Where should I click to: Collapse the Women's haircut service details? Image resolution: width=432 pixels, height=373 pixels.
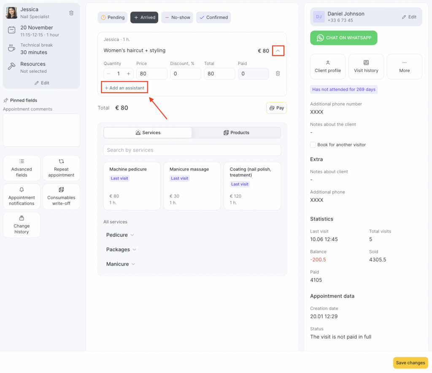click(278, 51)
